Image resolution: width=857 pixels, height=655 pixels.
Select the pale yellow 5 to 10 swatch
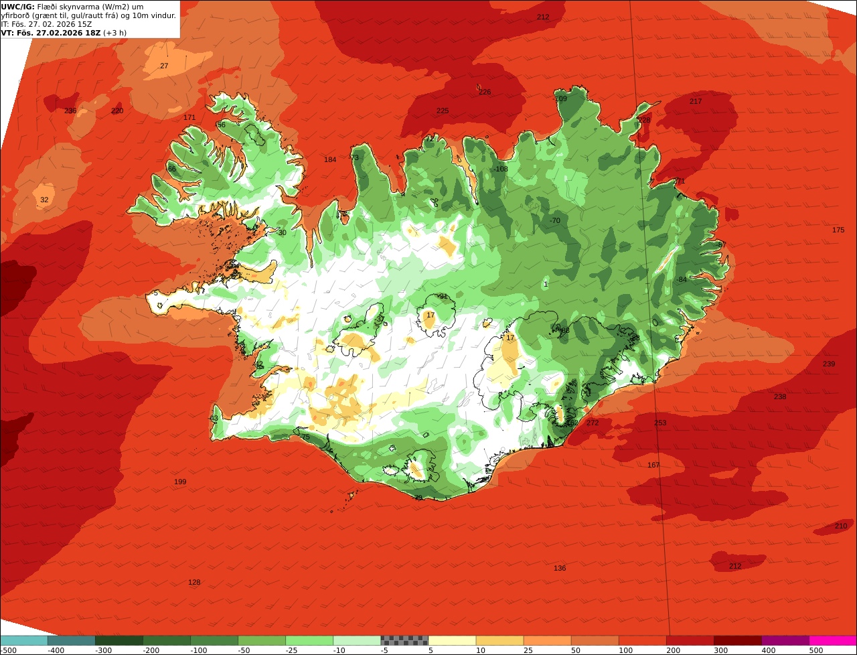[x=452, y=640]
